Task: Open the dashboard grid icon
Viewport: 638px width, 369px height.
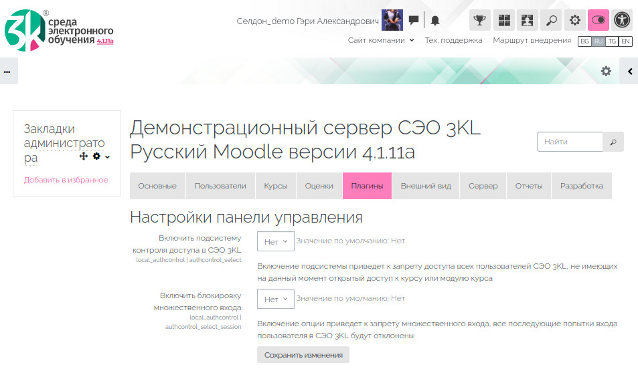Action: [504, 20]
